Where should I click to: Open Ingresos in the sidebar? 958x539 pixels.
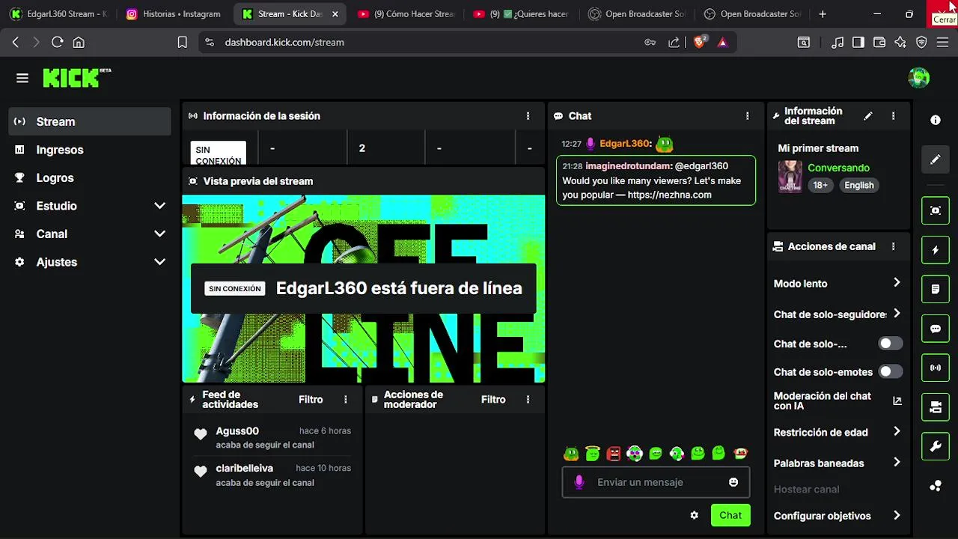click(90, 150)
